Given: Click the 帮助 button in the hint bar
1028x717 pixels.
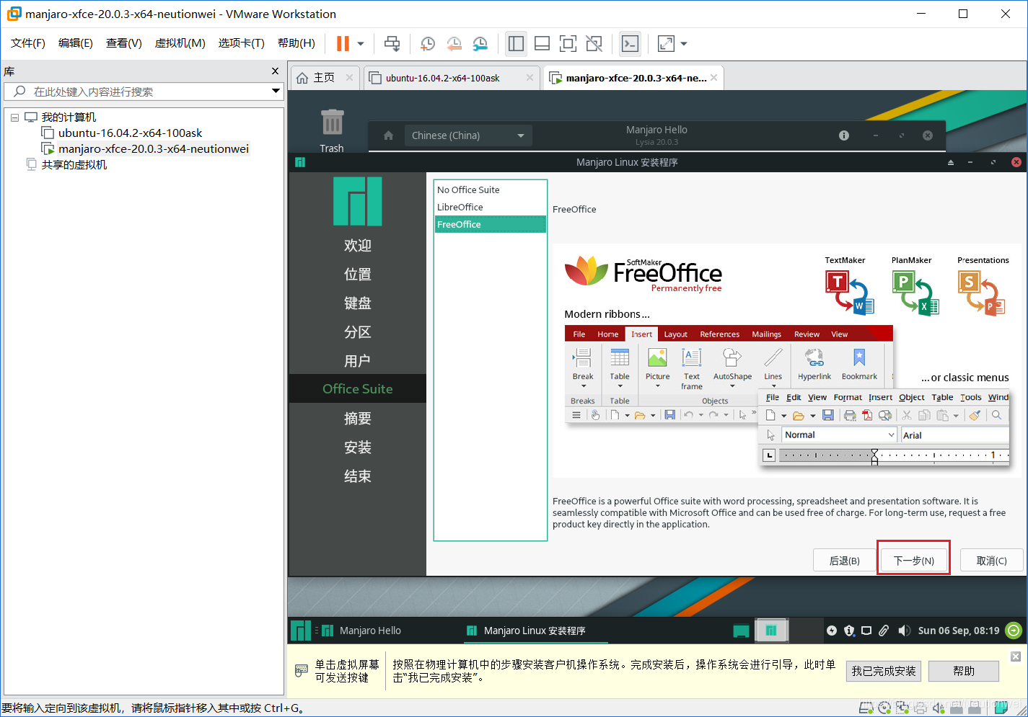Looking at the screenshot, I should click(964, 671).
